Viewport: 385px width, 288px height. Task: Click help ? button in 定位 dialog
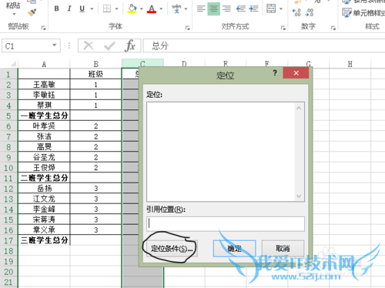(x=275, y=73)
